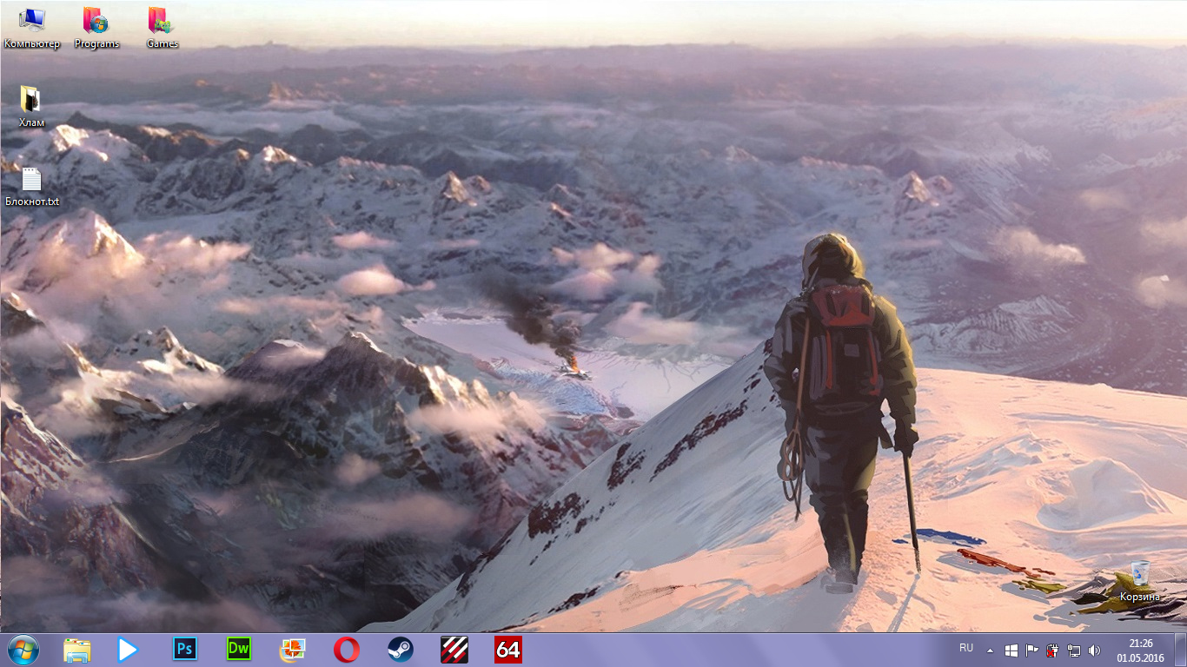Click the Windows logo tray icon

pyautogui.click(x=1011, y=650)
